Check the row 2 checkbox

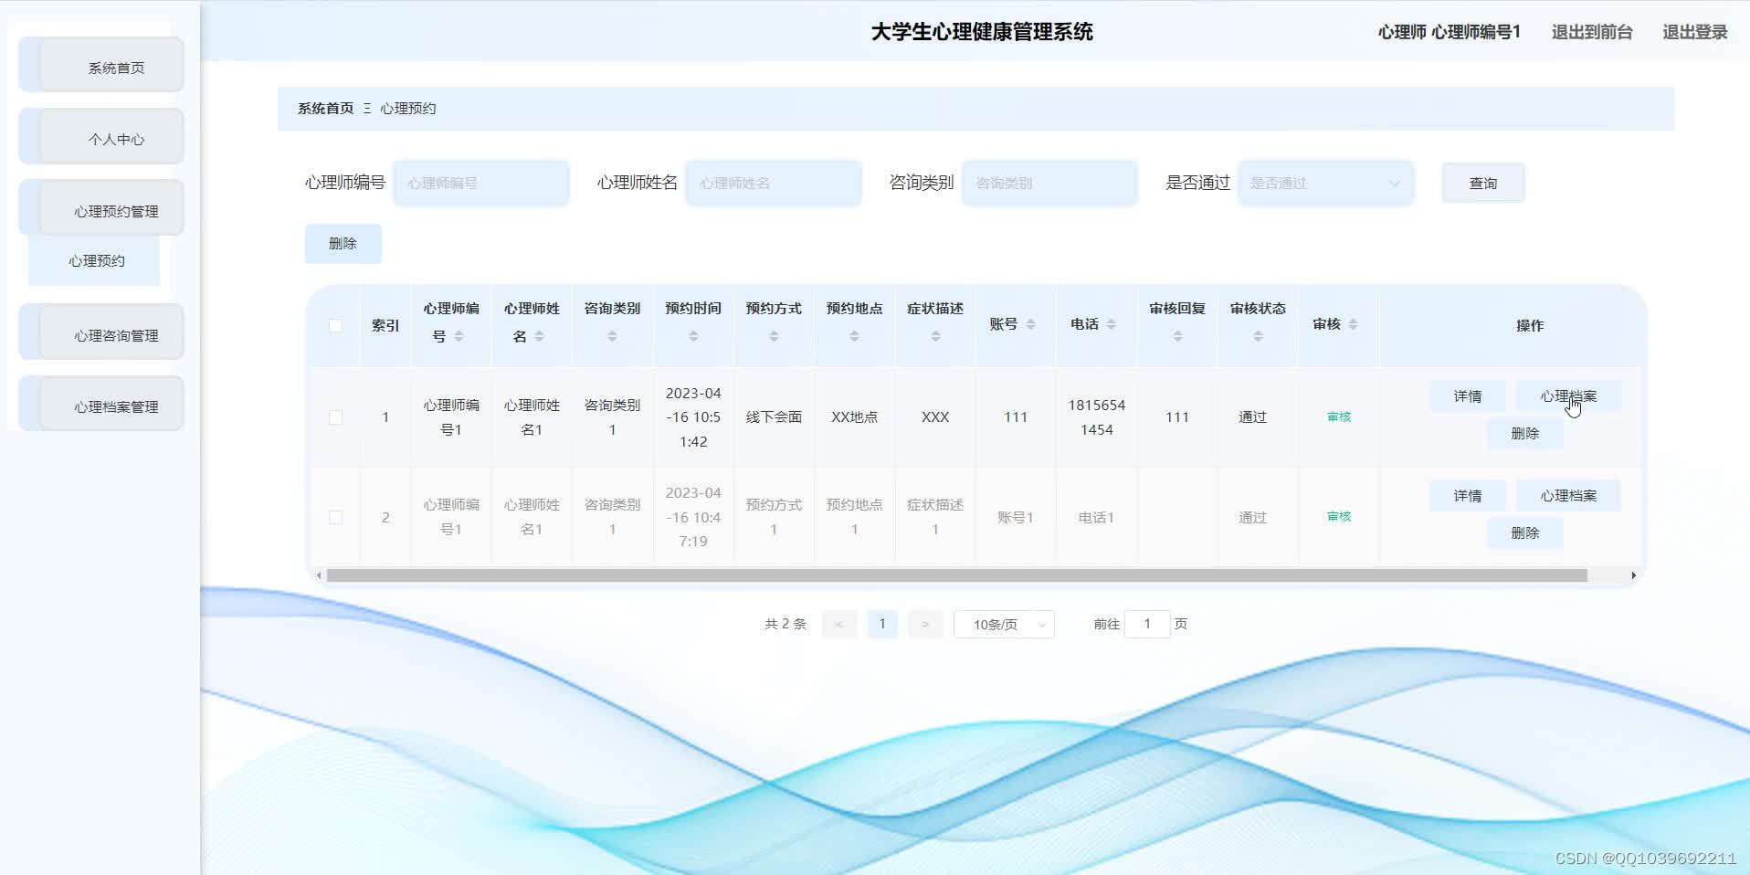[335, 517]
